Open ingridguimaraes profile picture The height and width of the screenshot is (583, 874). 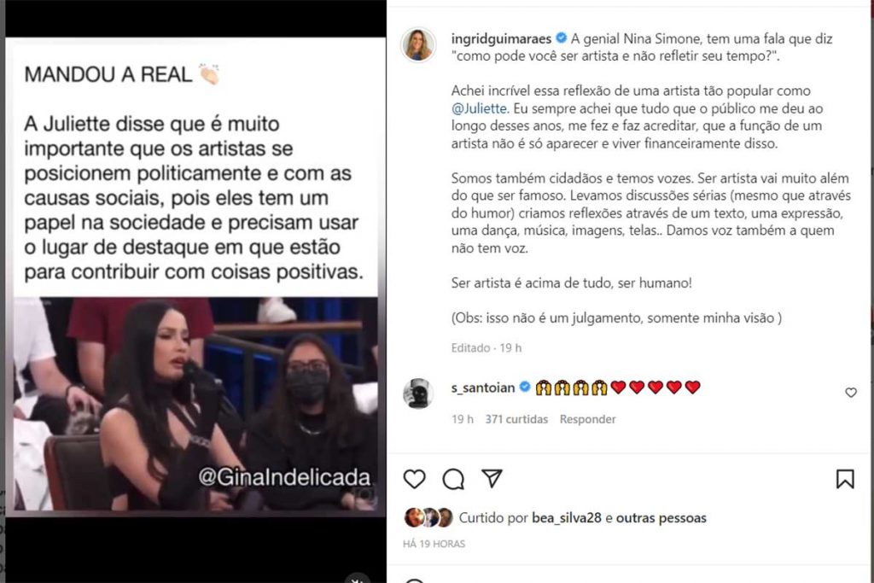(x=418, y=44)
